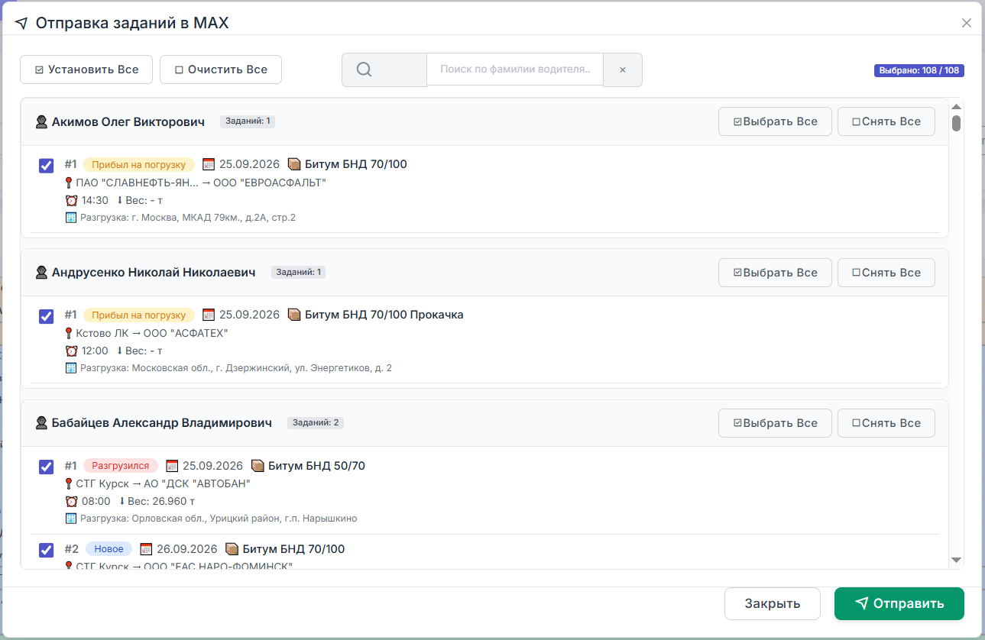985x640 pixels.
Task: Click scrollbar up arrow in task list
Action: click(x=956, y=105)
